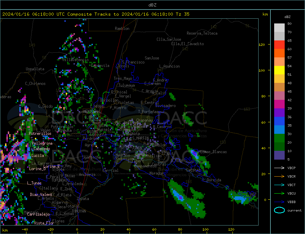This screenshot has height=234, width=305.
Task: Click the 'S_MARTIN' label
Action: (x=140, y=138)
